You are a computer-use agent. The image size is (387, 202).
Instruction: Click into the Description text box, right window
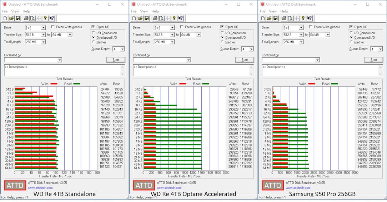(320, 70)
